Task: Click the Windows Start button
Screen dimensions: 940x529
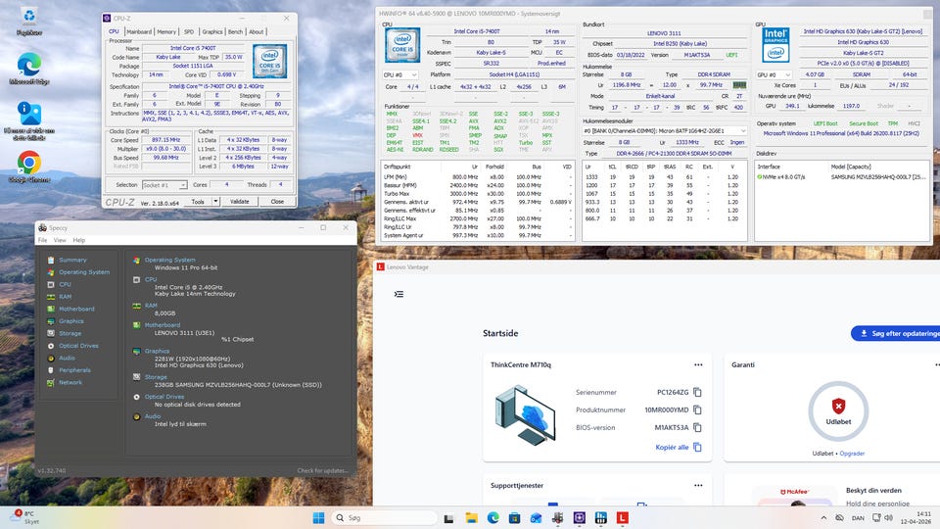Action: (x=317, y=516)
